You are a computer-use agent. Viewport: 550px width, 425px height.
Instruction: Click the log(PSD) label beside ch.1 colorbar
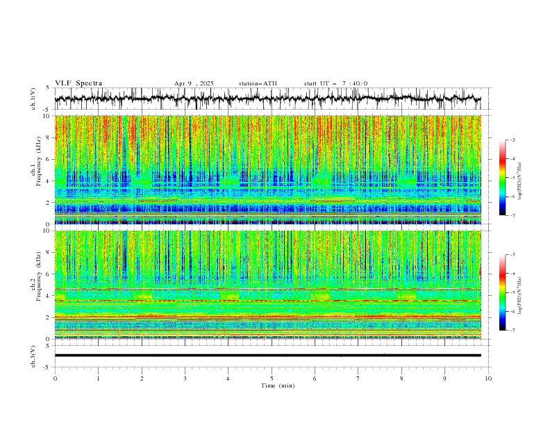(520, 181)
